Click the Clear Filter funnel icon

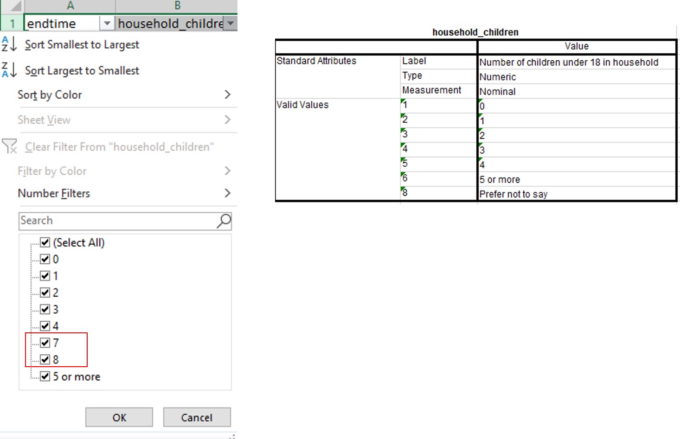point(9,146)
